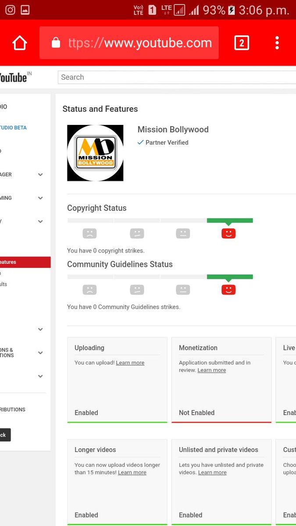Click the 'Unlisted and private videos' card title
The height and width of the screenshot is (526, 296).
pyautogui.click(x=218, y=450)
